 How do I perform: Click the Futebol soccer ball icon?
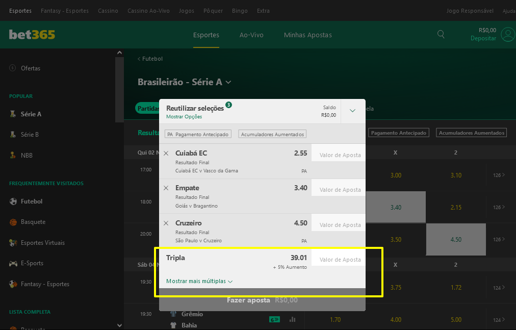click(x=13, y=201)
